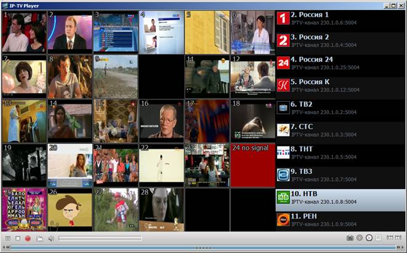Viewport: 407px width, 253px height.
Task: Set volume on the volume slider
Action: click(x=100, y=238)
